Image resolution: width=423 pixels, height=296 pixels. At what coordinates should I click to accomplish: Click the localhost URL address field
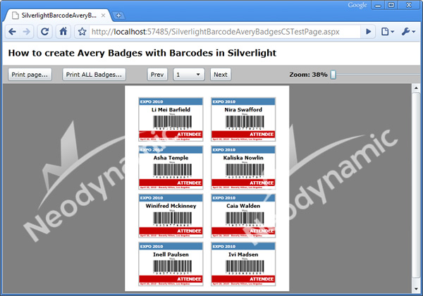pyautogui.click(x=224, y=32)
